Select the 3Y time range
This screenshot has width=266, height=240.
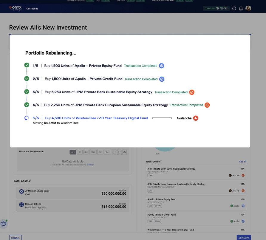tap(80, 152)
